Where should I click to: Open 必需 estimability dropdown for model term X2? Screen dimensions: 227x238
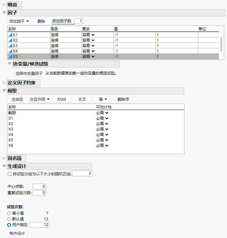click(102, 124)
